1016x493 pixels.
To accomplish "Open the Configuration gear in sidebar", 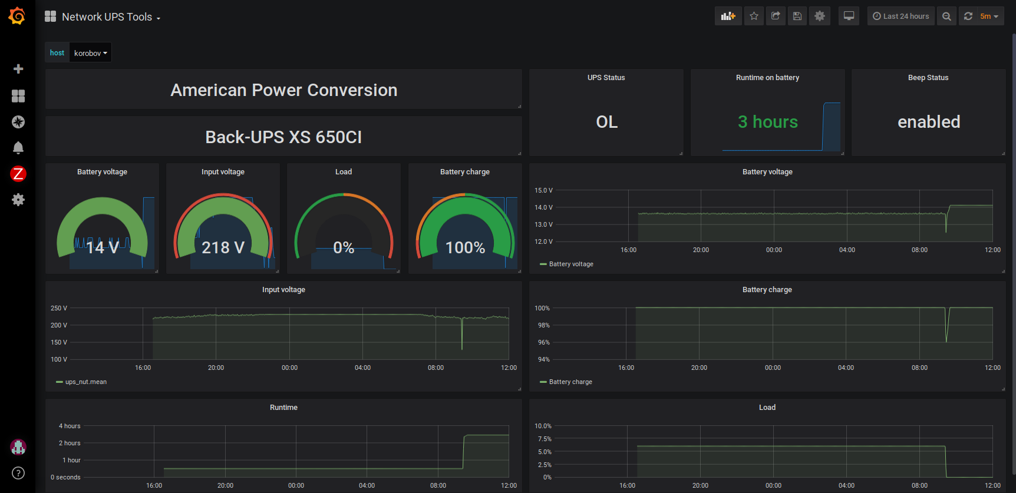I will coord(18,200).
